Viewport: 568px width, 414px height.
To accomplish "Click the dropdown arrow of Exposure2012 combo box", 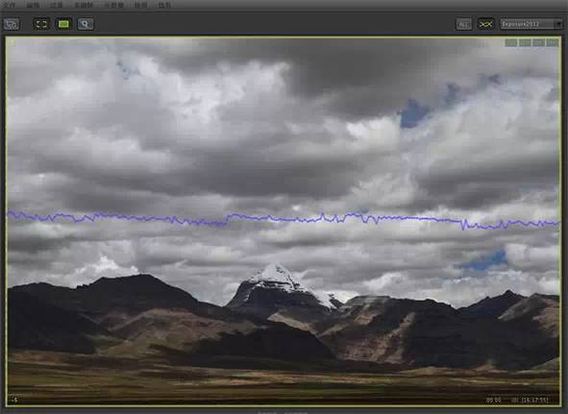I will click(x=558, y=24).
